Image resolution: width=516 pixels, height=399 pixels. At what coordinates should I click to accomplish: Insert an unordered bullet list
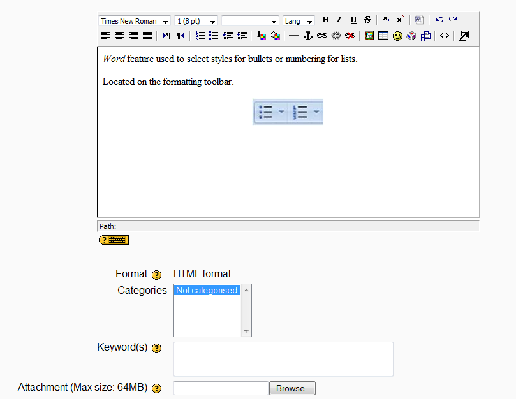point(214,36)
